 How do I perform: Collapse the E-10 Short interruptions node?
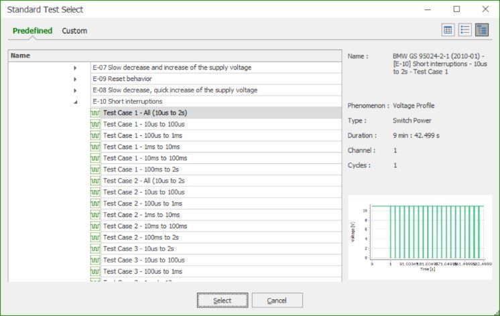coord(75,102)
